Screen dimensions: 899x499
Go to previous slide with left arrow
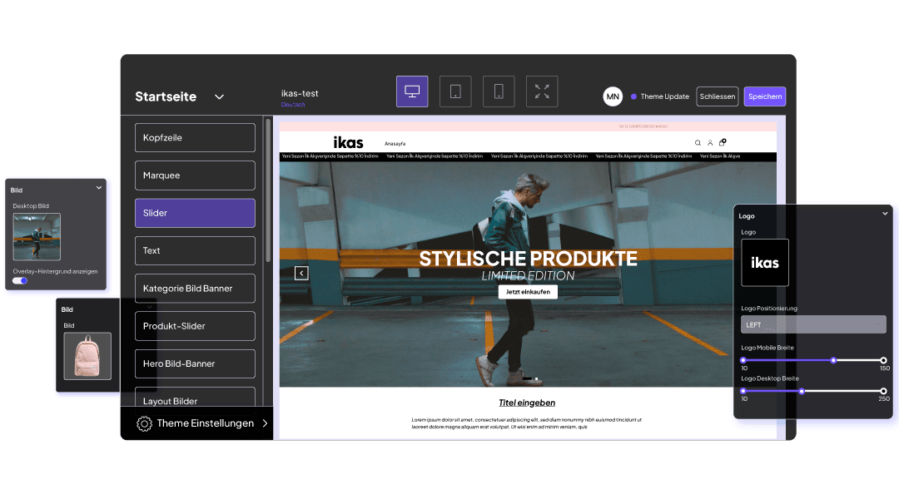point(301,274)
